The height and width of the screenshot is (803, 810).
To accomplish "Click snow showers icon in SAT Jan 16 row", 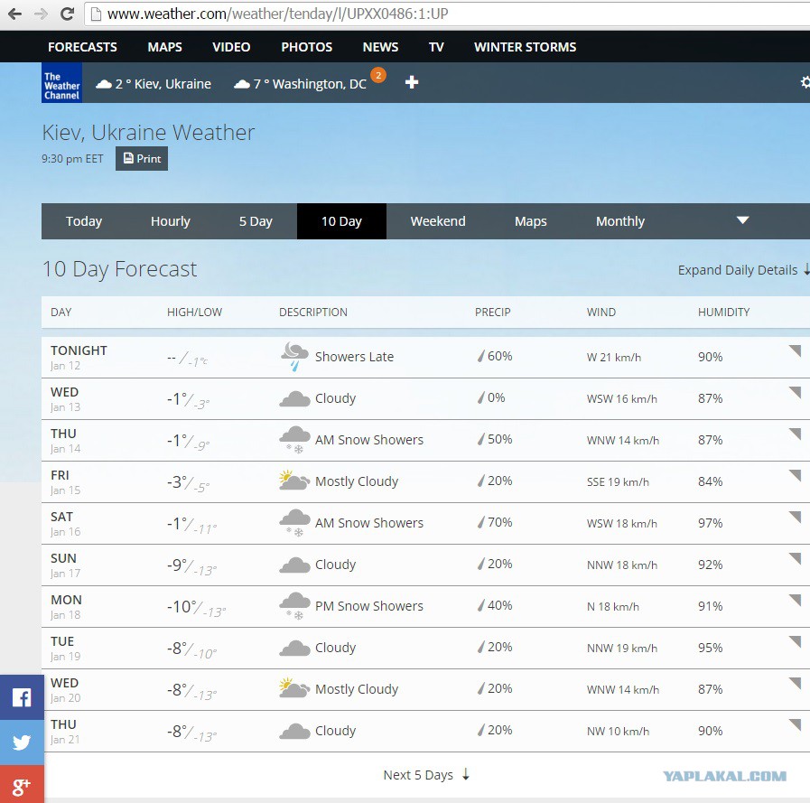I will click(294, 523).
